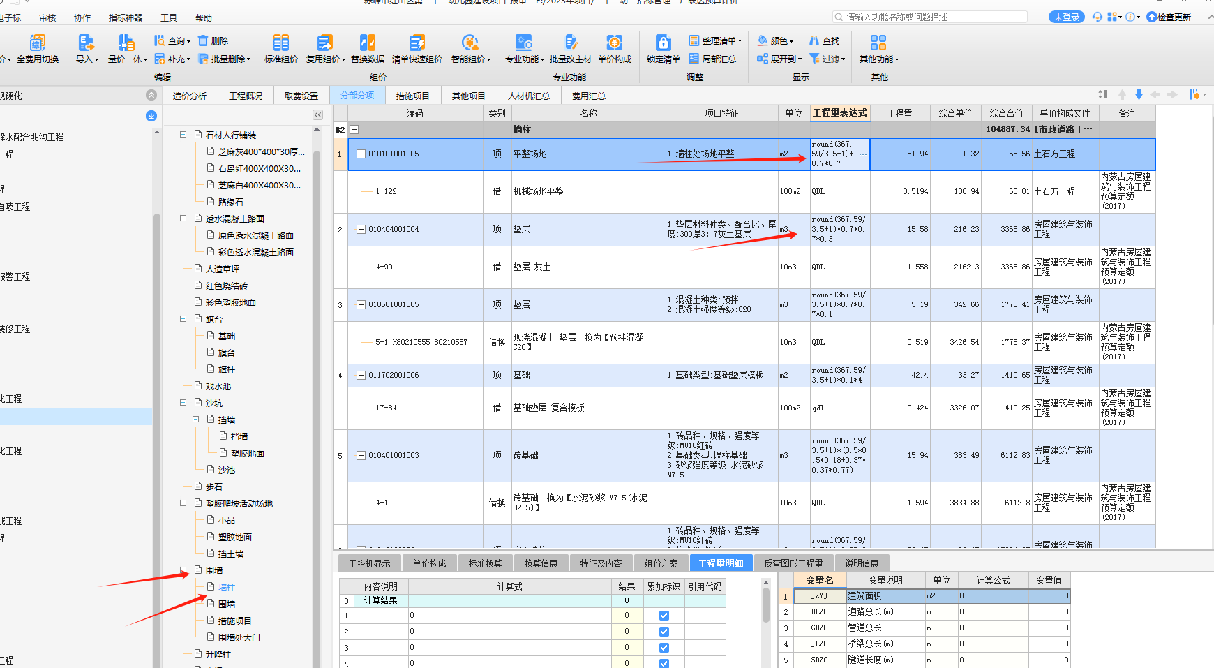This screenshot has width=1214, height=668.
Task: Switch to the 措施项目 tab
Action: 413,96
